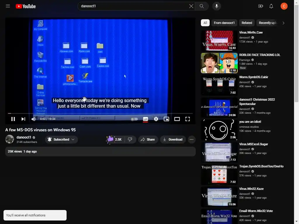299x224 pixels.
Task: Expand the Subscribed notification dropdown
Action: point(61,139)
